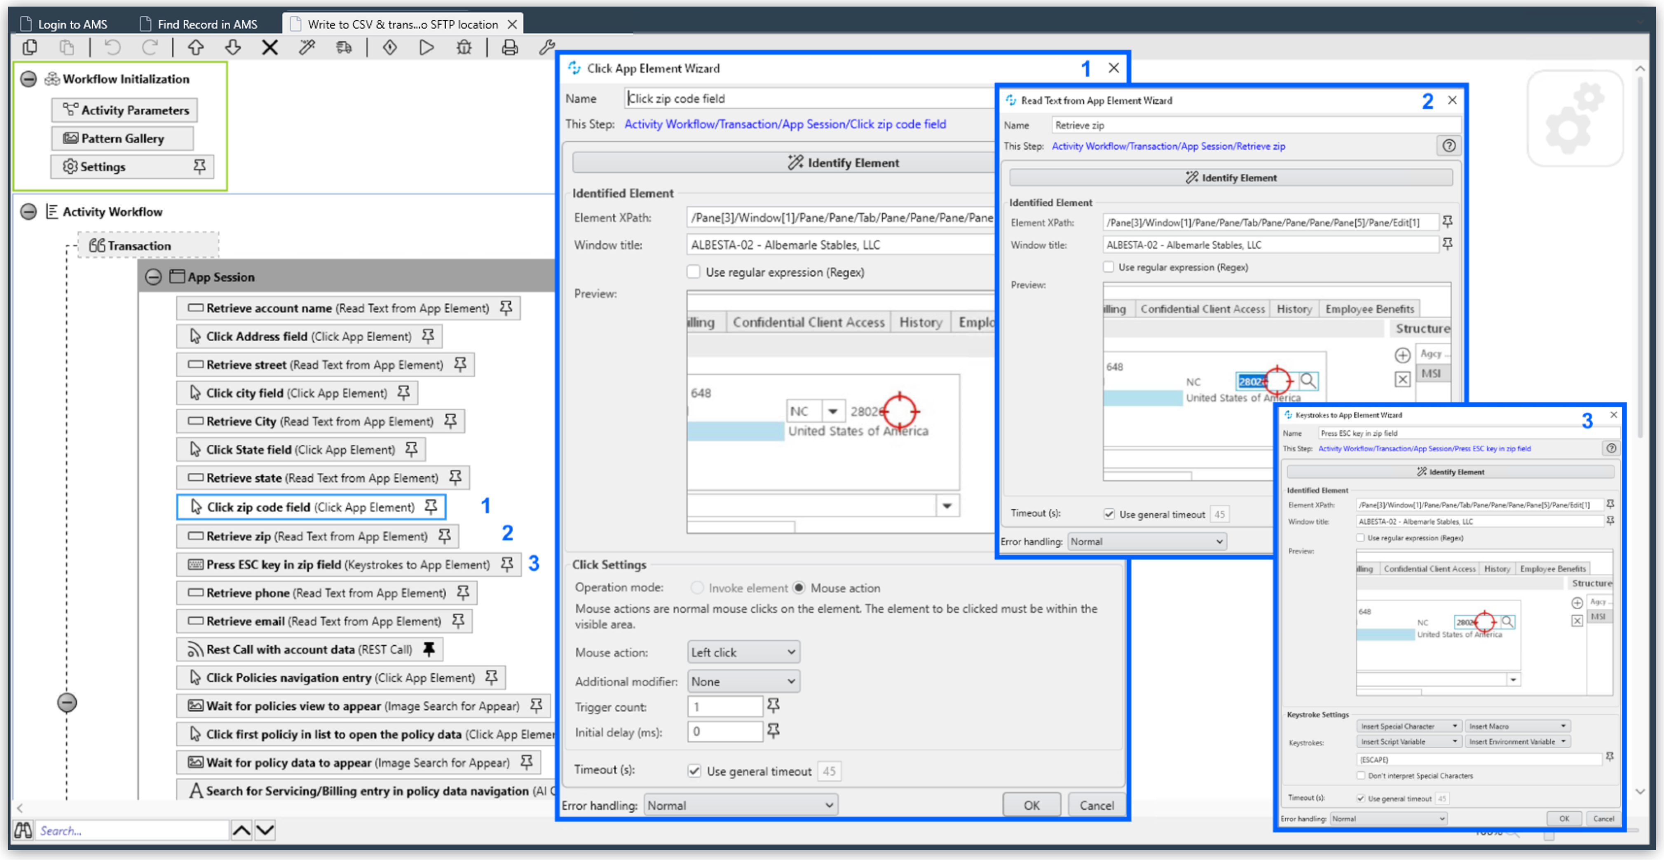Pin the Click zip code field step

[431, 507]
